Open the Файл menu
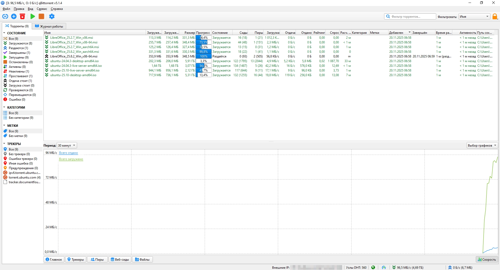 click(7, 9)
